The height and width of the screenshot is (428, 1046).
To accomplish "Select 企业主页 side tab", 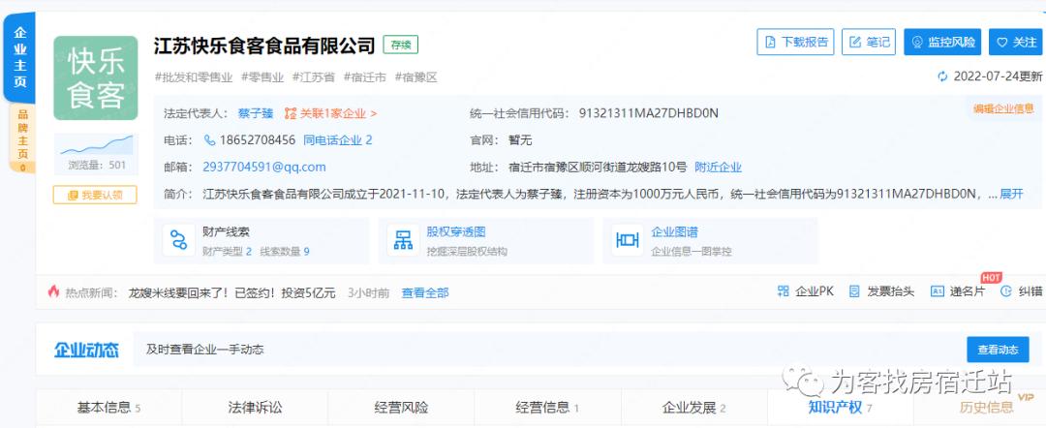I will pos(20,57).
